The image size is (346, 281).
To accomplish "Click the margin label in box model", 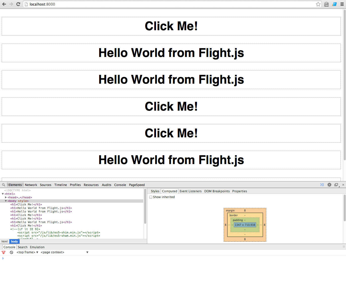I will tap(230, 210).
